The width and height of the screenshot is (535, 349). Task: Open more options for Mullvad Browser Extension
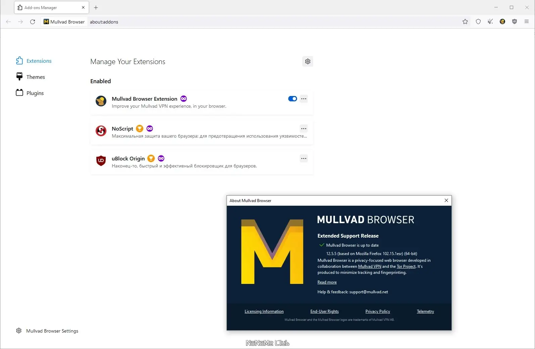[x=304, y=99]
